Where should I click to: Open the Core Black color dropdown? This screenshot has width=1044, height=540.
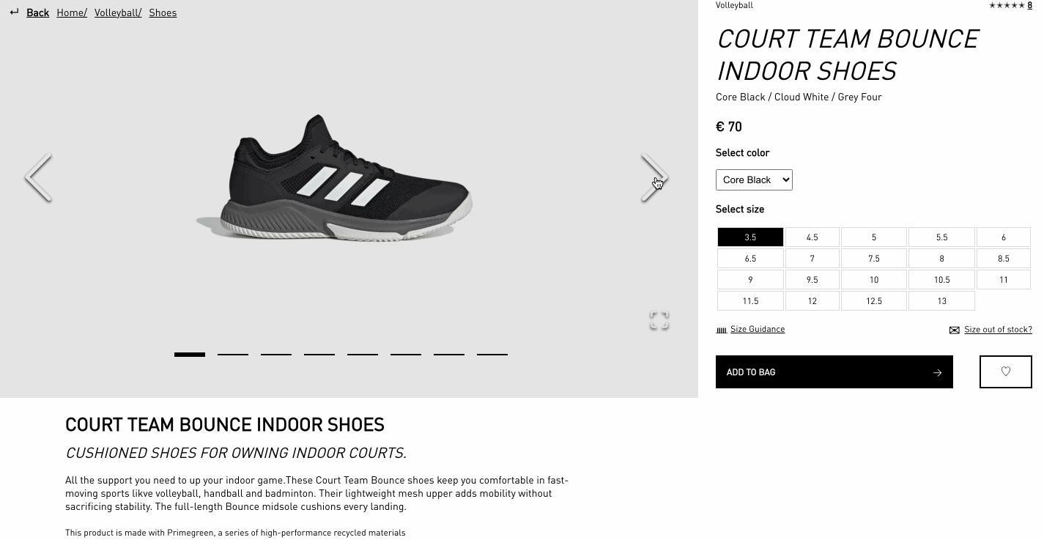(754, 180)
